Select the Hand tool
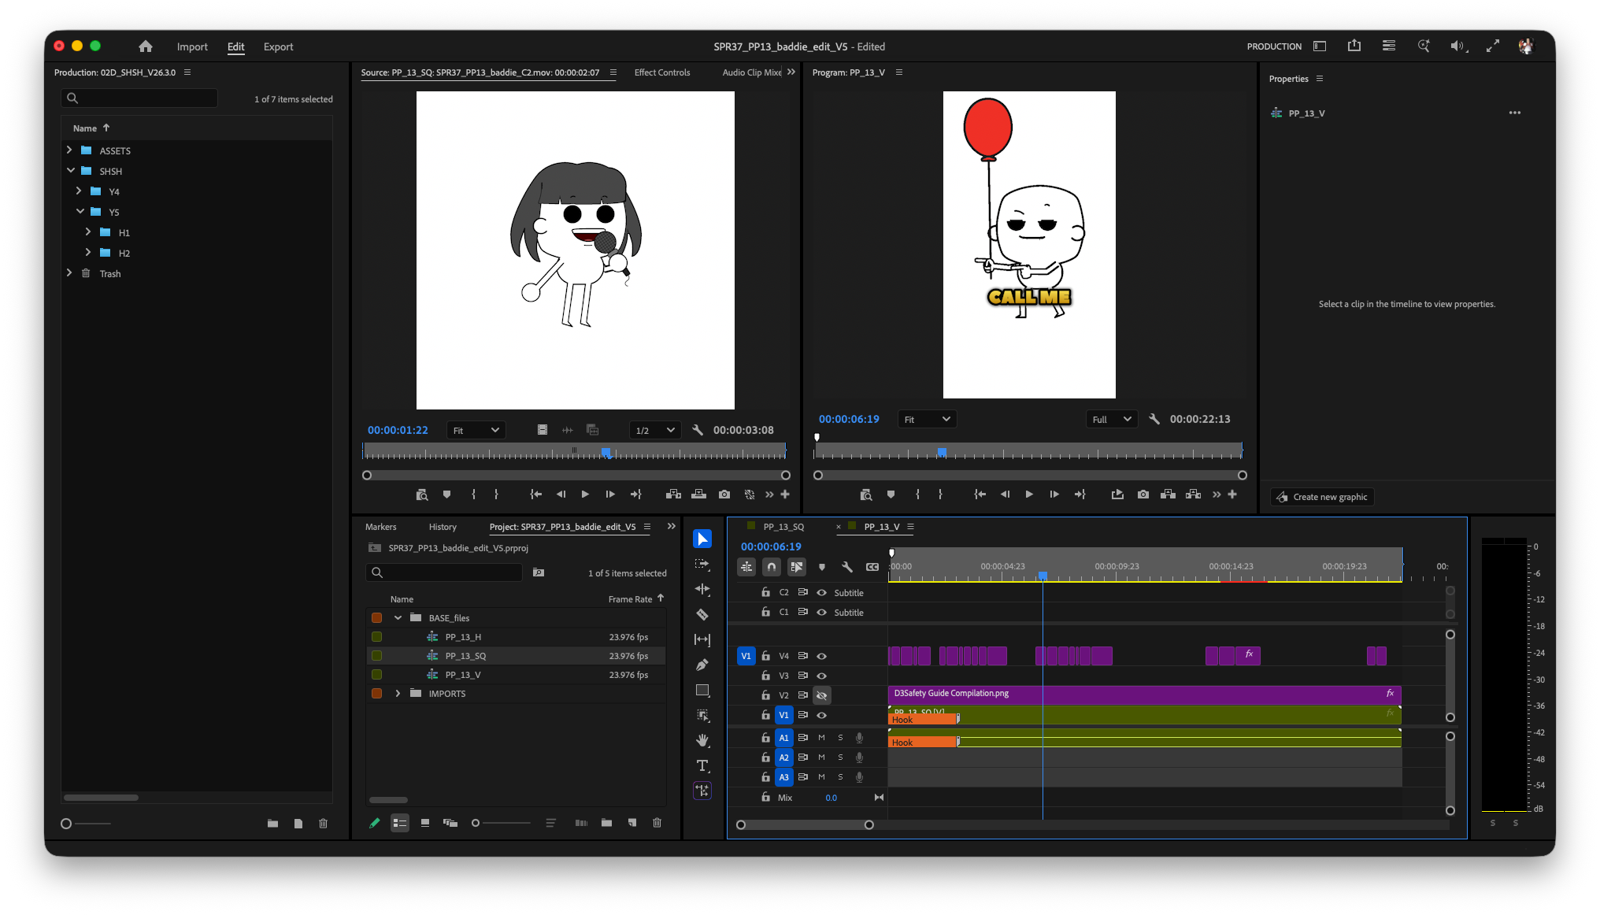This screenshot has width=1600, height=915. pyautogui.click(x=702, y=740)
